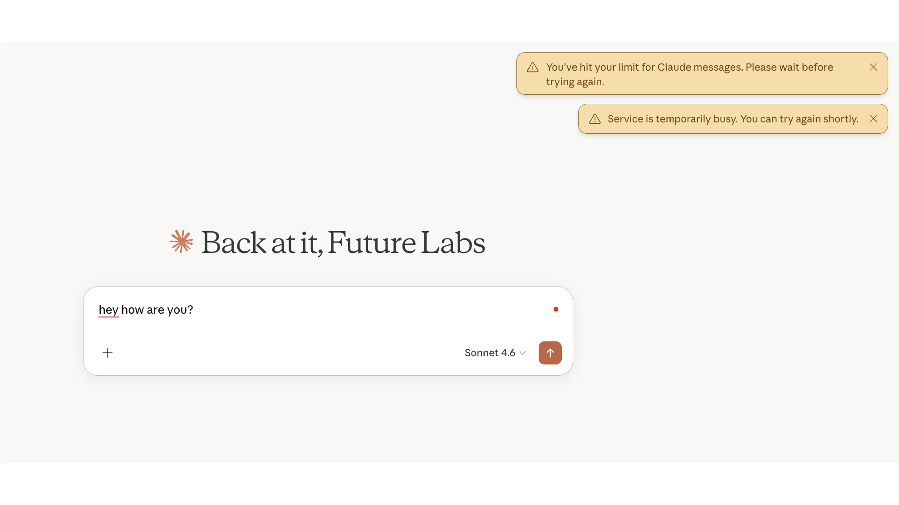This screenshot has height=505, width=899.
Task: Click the "Future Labs" name in greeting
Action: point(406,243)
